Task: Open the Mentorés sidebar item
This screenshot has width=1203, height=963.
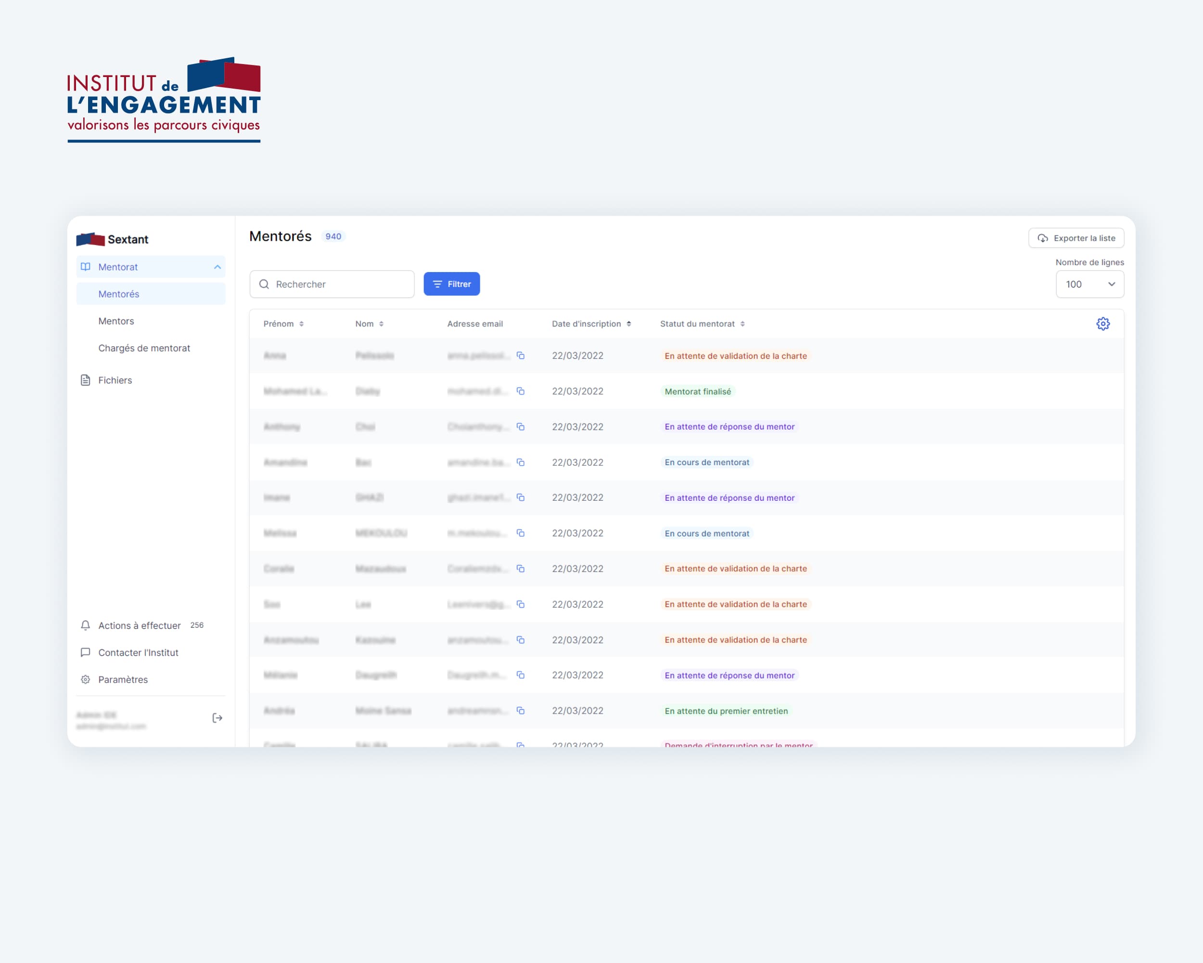Action: tap(151, 294)
